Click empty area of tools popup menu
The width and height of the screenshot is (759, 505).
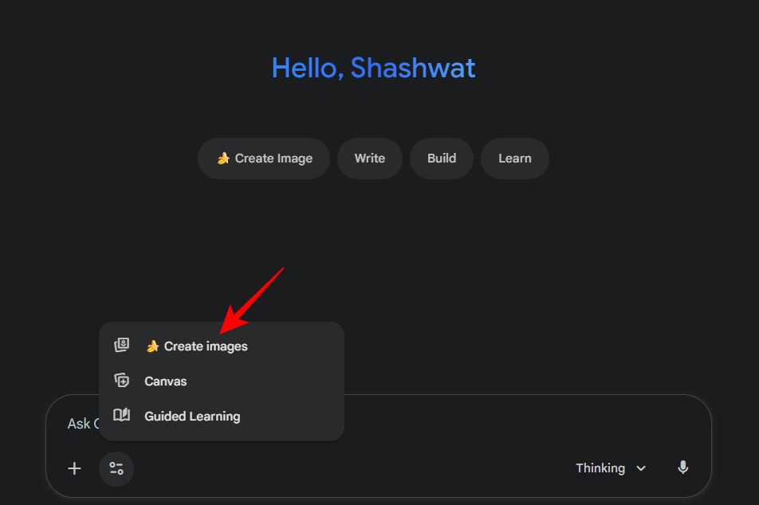303,382
